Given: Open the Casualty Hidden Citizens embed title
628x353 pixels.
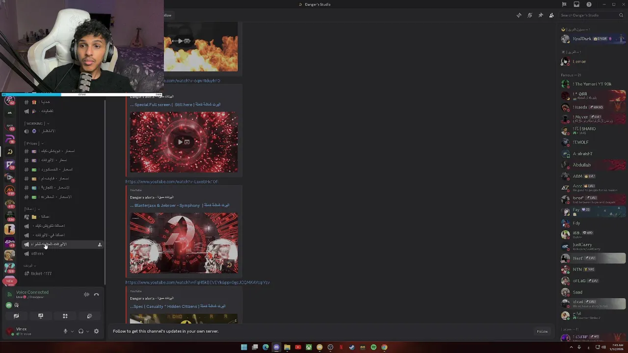Looking at the screenshot, I should pyautogui.click(x=178, y=306).
